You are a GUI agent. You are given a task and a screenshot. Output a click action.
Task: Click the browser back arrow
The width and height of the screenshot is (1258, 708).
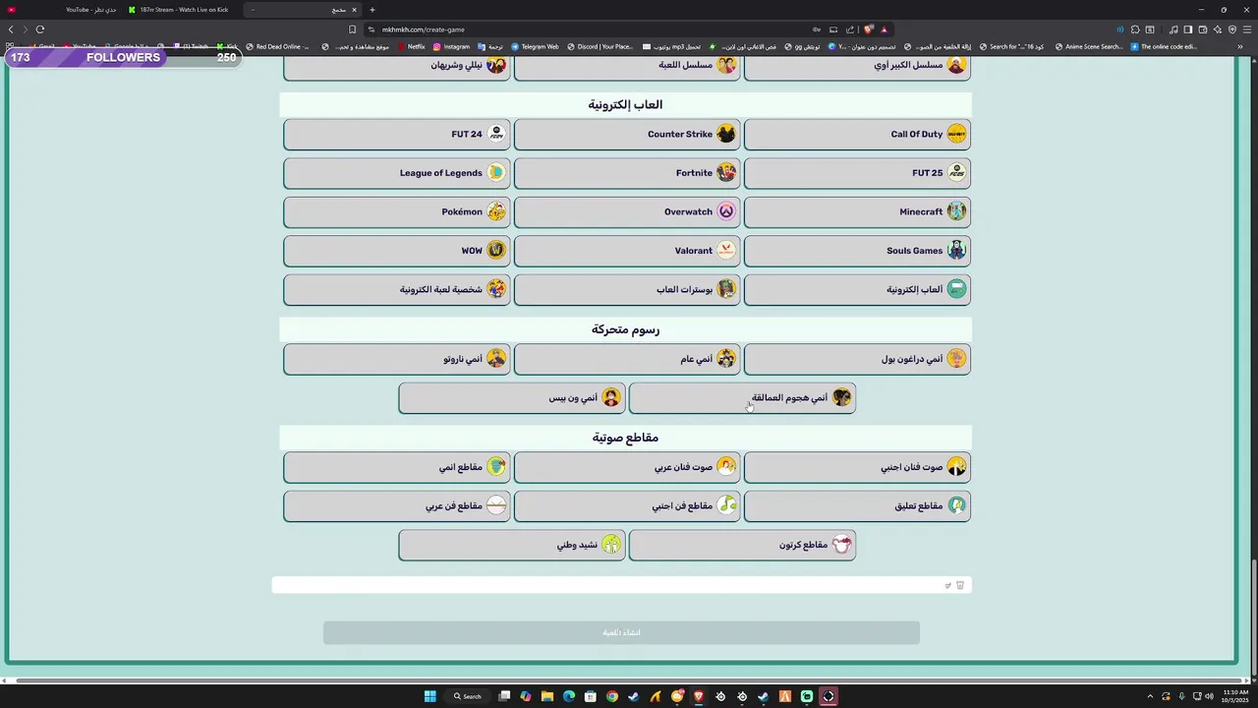(x=11, y=29)
